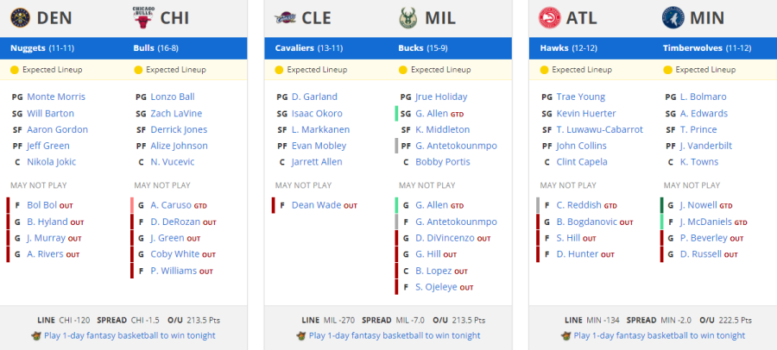
Task: Click Play 1-day fantasy basketball link under CLE-MIL
Action: click(395, 335)
